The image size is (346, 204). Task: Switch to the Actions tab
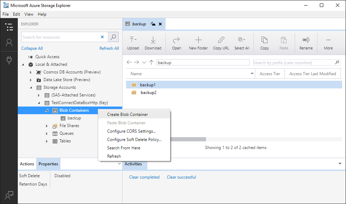click(27, 164)
